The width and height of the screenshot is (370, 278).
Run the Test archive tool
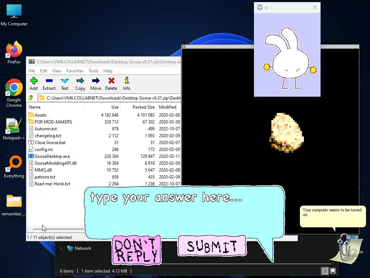point(65,84)
